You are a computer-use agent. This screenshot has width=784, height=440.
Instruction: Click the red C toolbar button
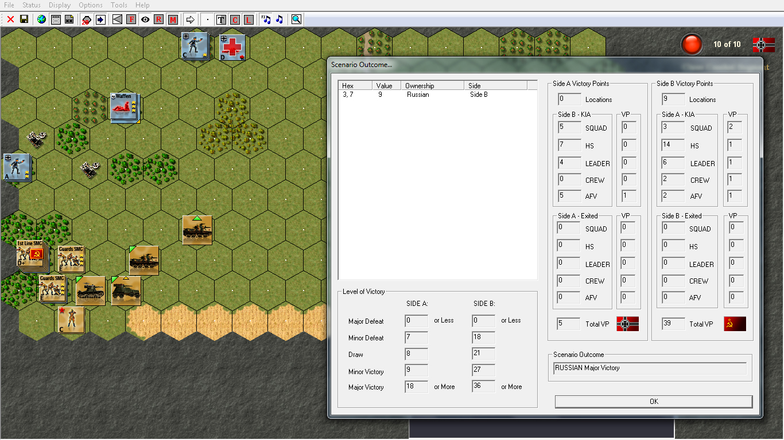pyautogui.click(x=235, y=19)
